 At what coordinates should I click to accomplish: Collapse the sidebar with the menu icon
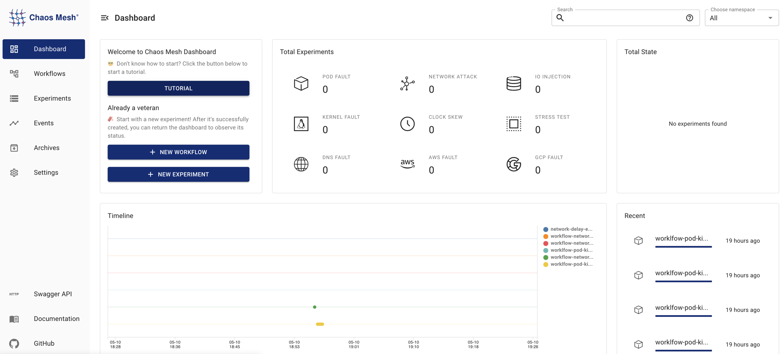tap(105, 18)
